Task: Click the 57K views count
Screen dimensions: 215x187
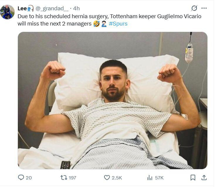Action: [x=159, y=178]
